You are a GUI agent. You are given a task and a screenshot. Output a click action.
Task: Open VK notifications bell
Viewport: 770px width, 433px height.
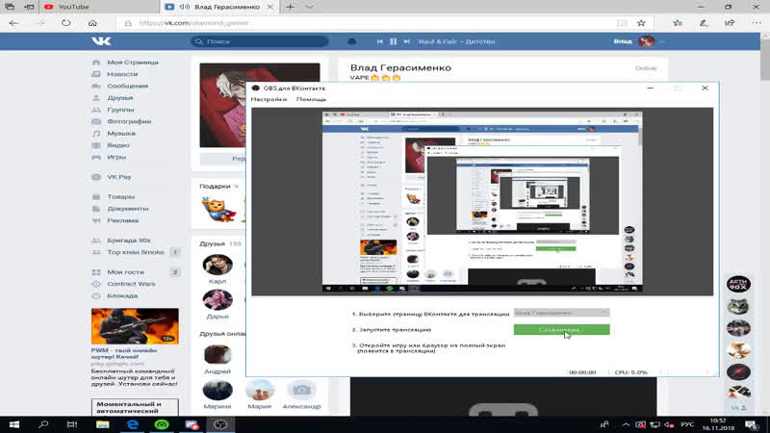(351, 41)
